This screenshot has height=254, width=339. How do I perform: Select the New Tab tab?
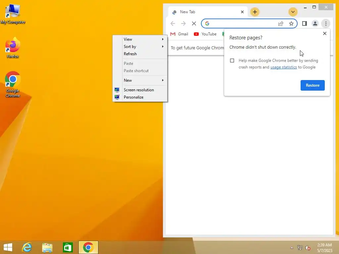(208, 12)
